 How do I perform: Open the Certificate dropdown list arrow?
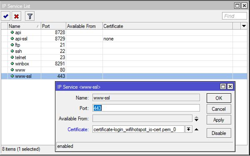[189, 129]
